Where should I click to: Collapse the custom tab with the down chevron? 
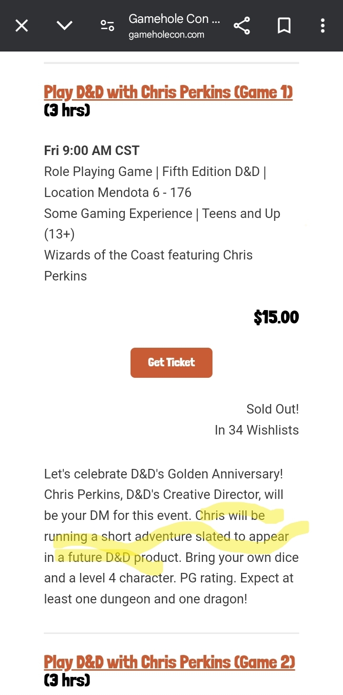(x=64, y=26)
